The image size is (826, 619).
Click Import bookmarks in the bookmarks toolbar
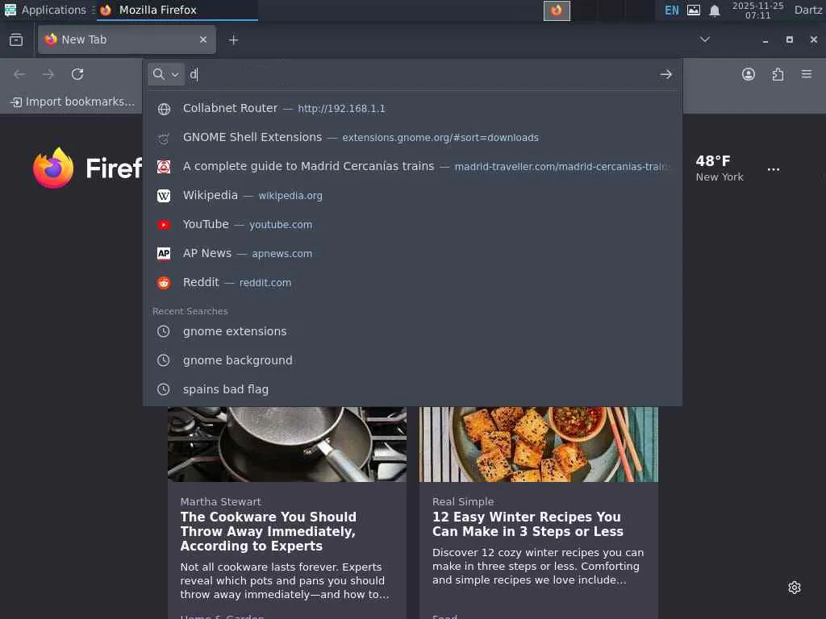(x=73, y=102)
